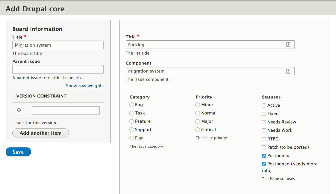The height and width of the screenshot is (194, 336).
Task: Check the Fixed status checkbox
Action: click(264, 114)
